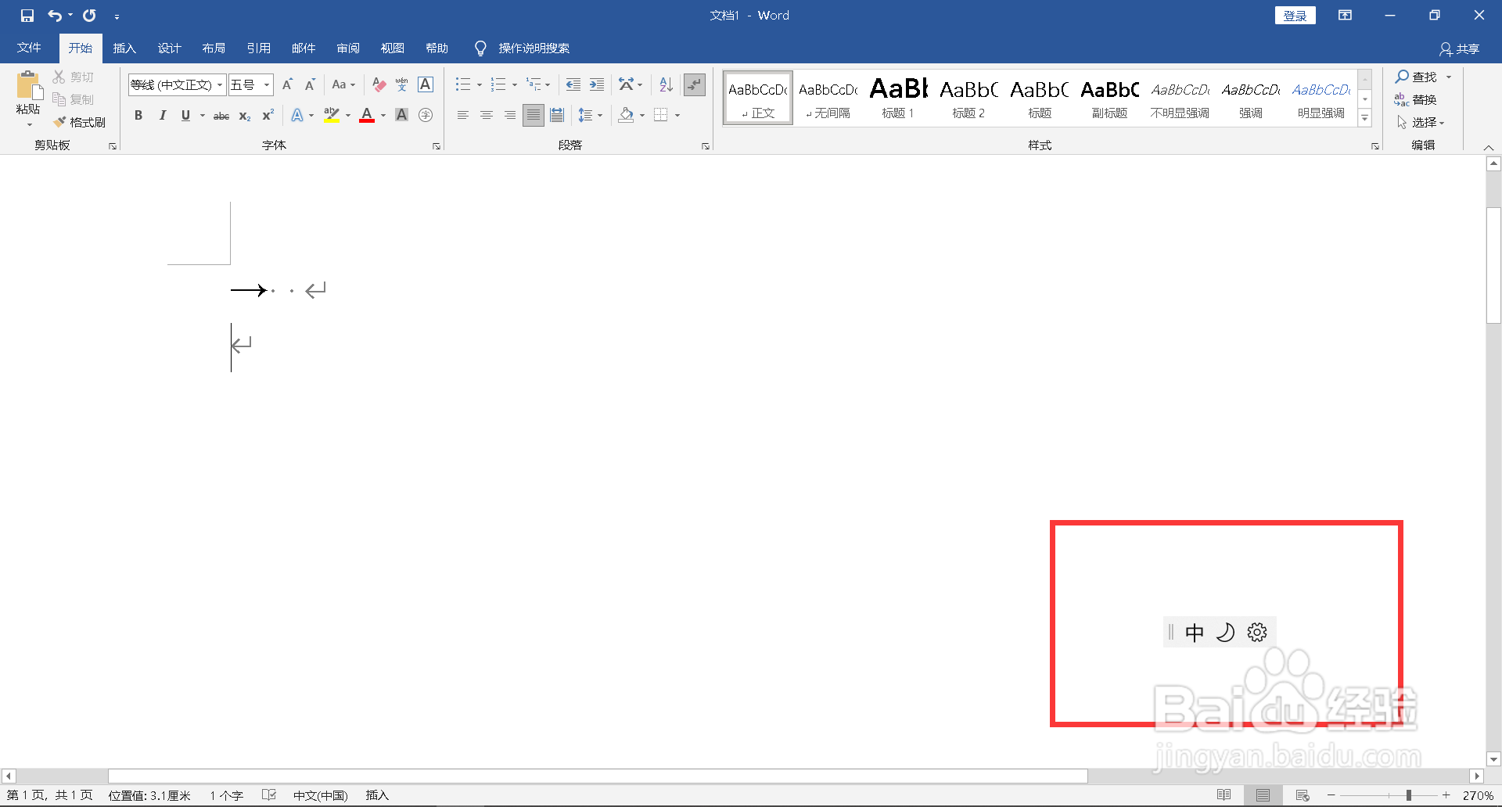Toggle Superscript formatting
1502x807 pixels.
pyautogui.click(x=268, y=115)
